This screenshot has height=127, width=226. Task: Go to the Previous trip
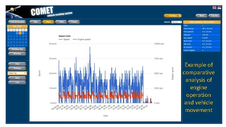pyautogui.click(x=17, y=68)
